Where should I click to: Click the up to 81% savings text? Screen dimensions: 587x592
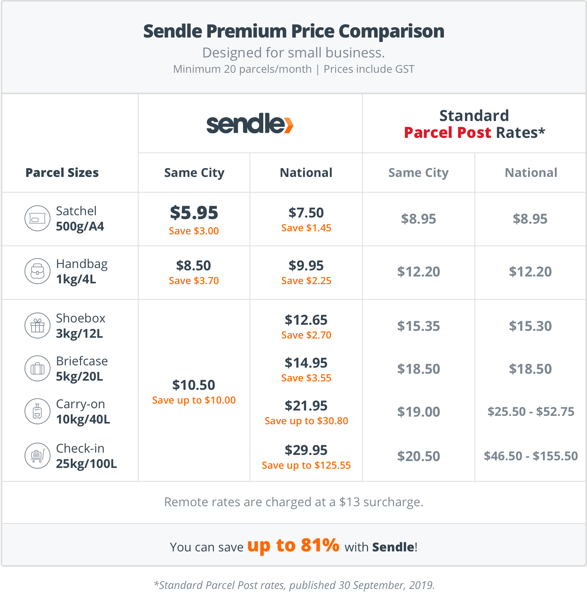coord(293,545)
